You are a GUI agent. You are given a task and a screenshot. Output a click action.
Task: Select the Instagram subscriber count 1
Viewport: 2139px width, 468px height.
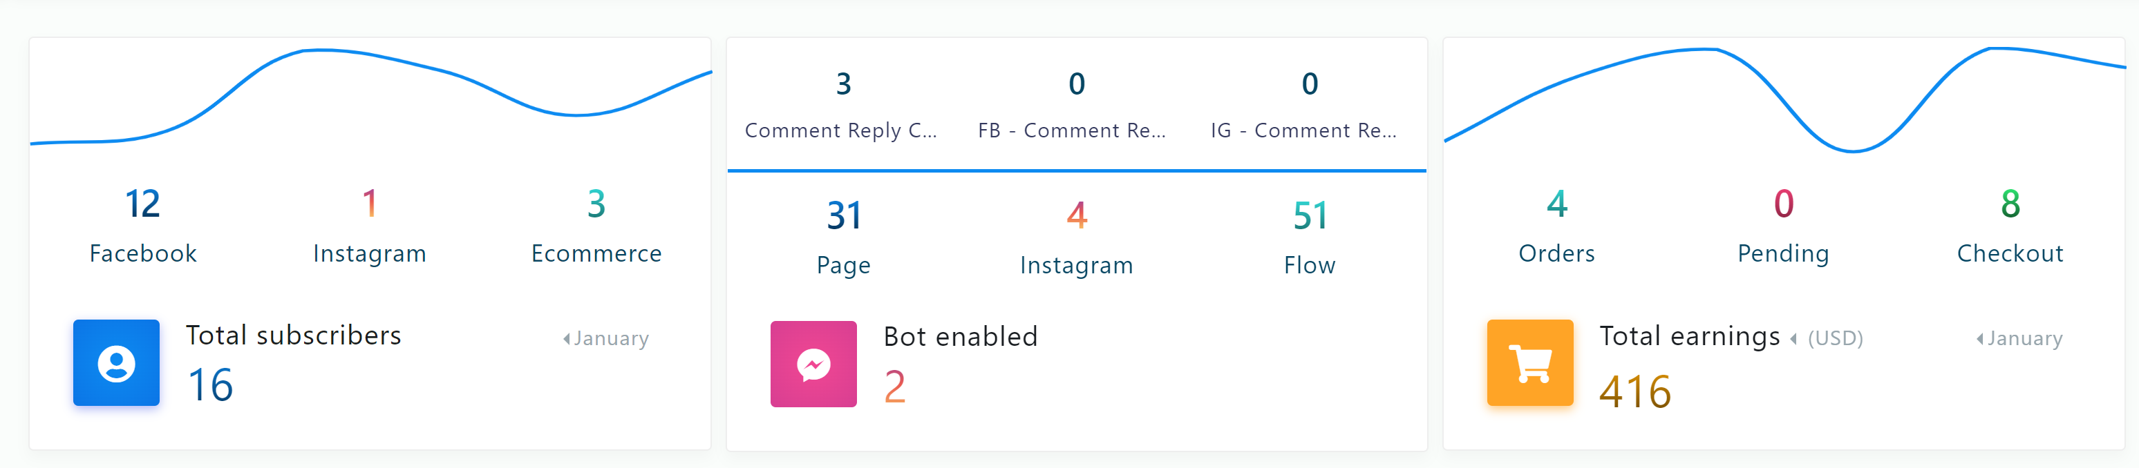click(x=370, y=204)
